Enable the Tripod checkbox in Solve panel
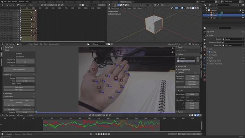The image size is (245, 138). tap(17, 54)
